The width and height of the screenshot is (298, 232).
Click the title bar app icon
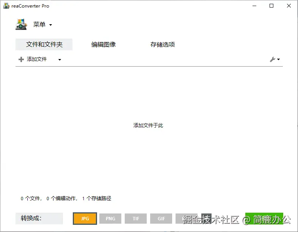6,6
